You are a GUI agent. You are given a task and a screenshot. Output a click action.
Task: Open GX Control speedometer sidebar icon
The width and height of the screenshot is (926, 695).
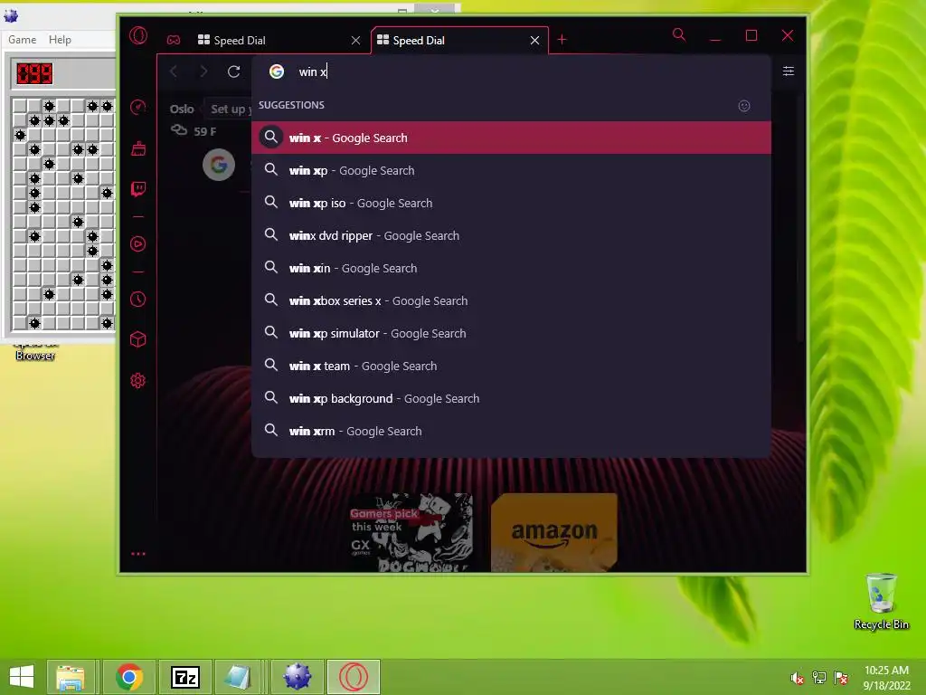tap(138, 107)
